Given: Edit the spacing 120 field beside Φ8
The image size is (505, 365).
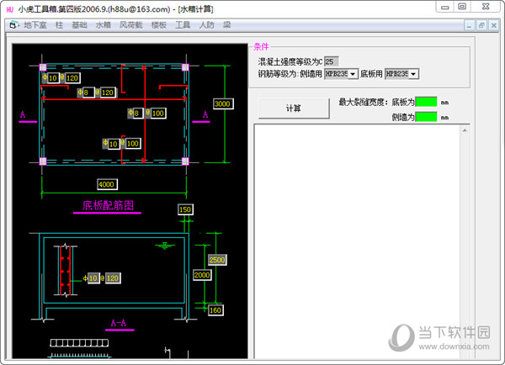Looking at the screenshot, I should click(x=107, y=93).
